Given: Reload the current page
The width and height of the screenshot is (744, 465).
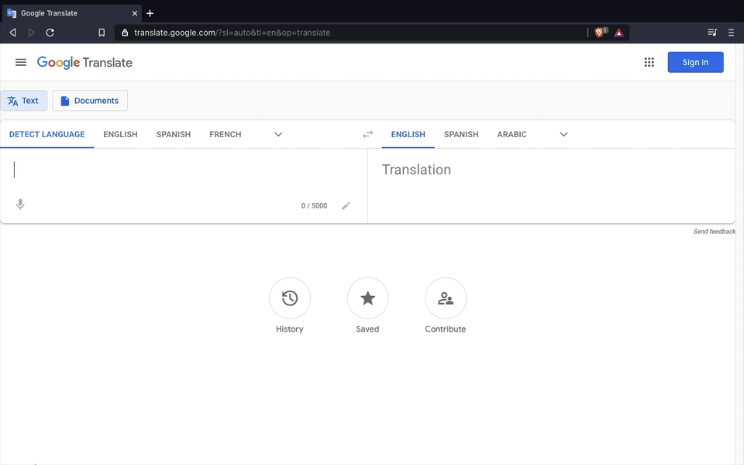Looking at the screenshot, I should (50, 33).
